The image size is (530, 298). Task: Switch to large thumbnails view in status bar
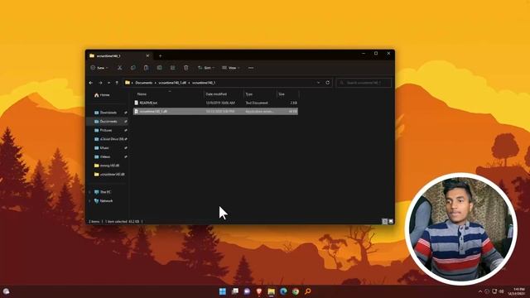(391, 221)
